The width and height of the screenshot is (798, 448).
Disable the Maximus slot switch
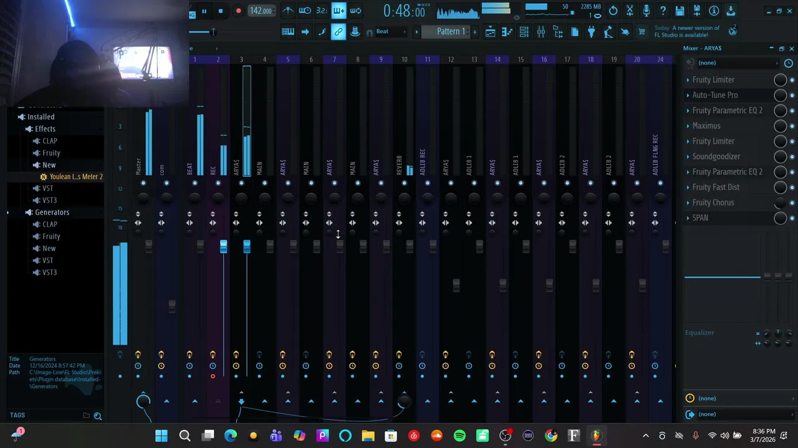792,126
